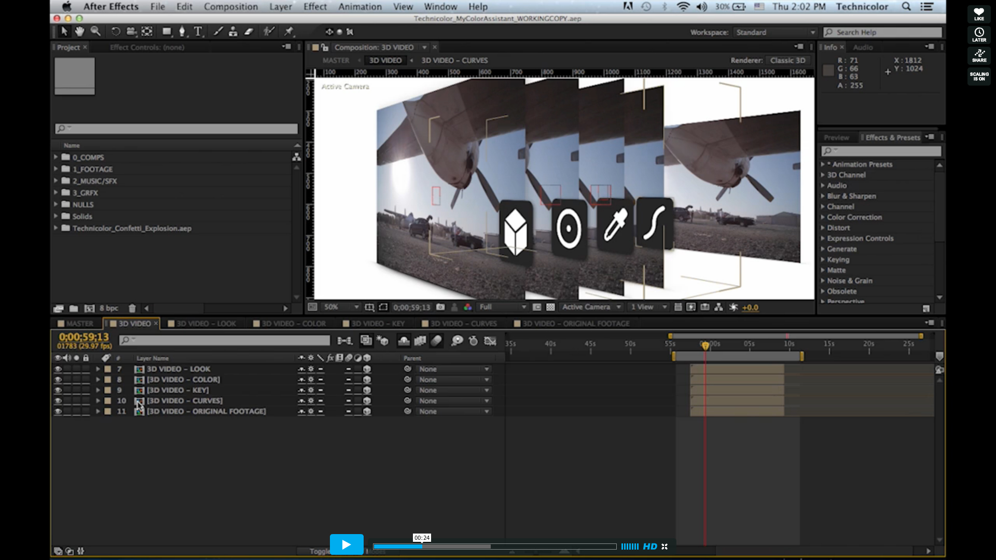
Task: Toggle the Scaling Is On button
Action: click(979, 76)
